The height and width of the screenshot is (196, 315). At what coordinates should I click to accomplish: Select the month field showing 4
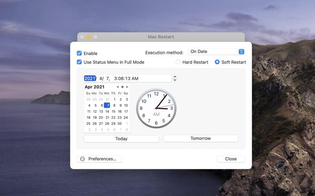pyautogui.click(x=101, y=78)
